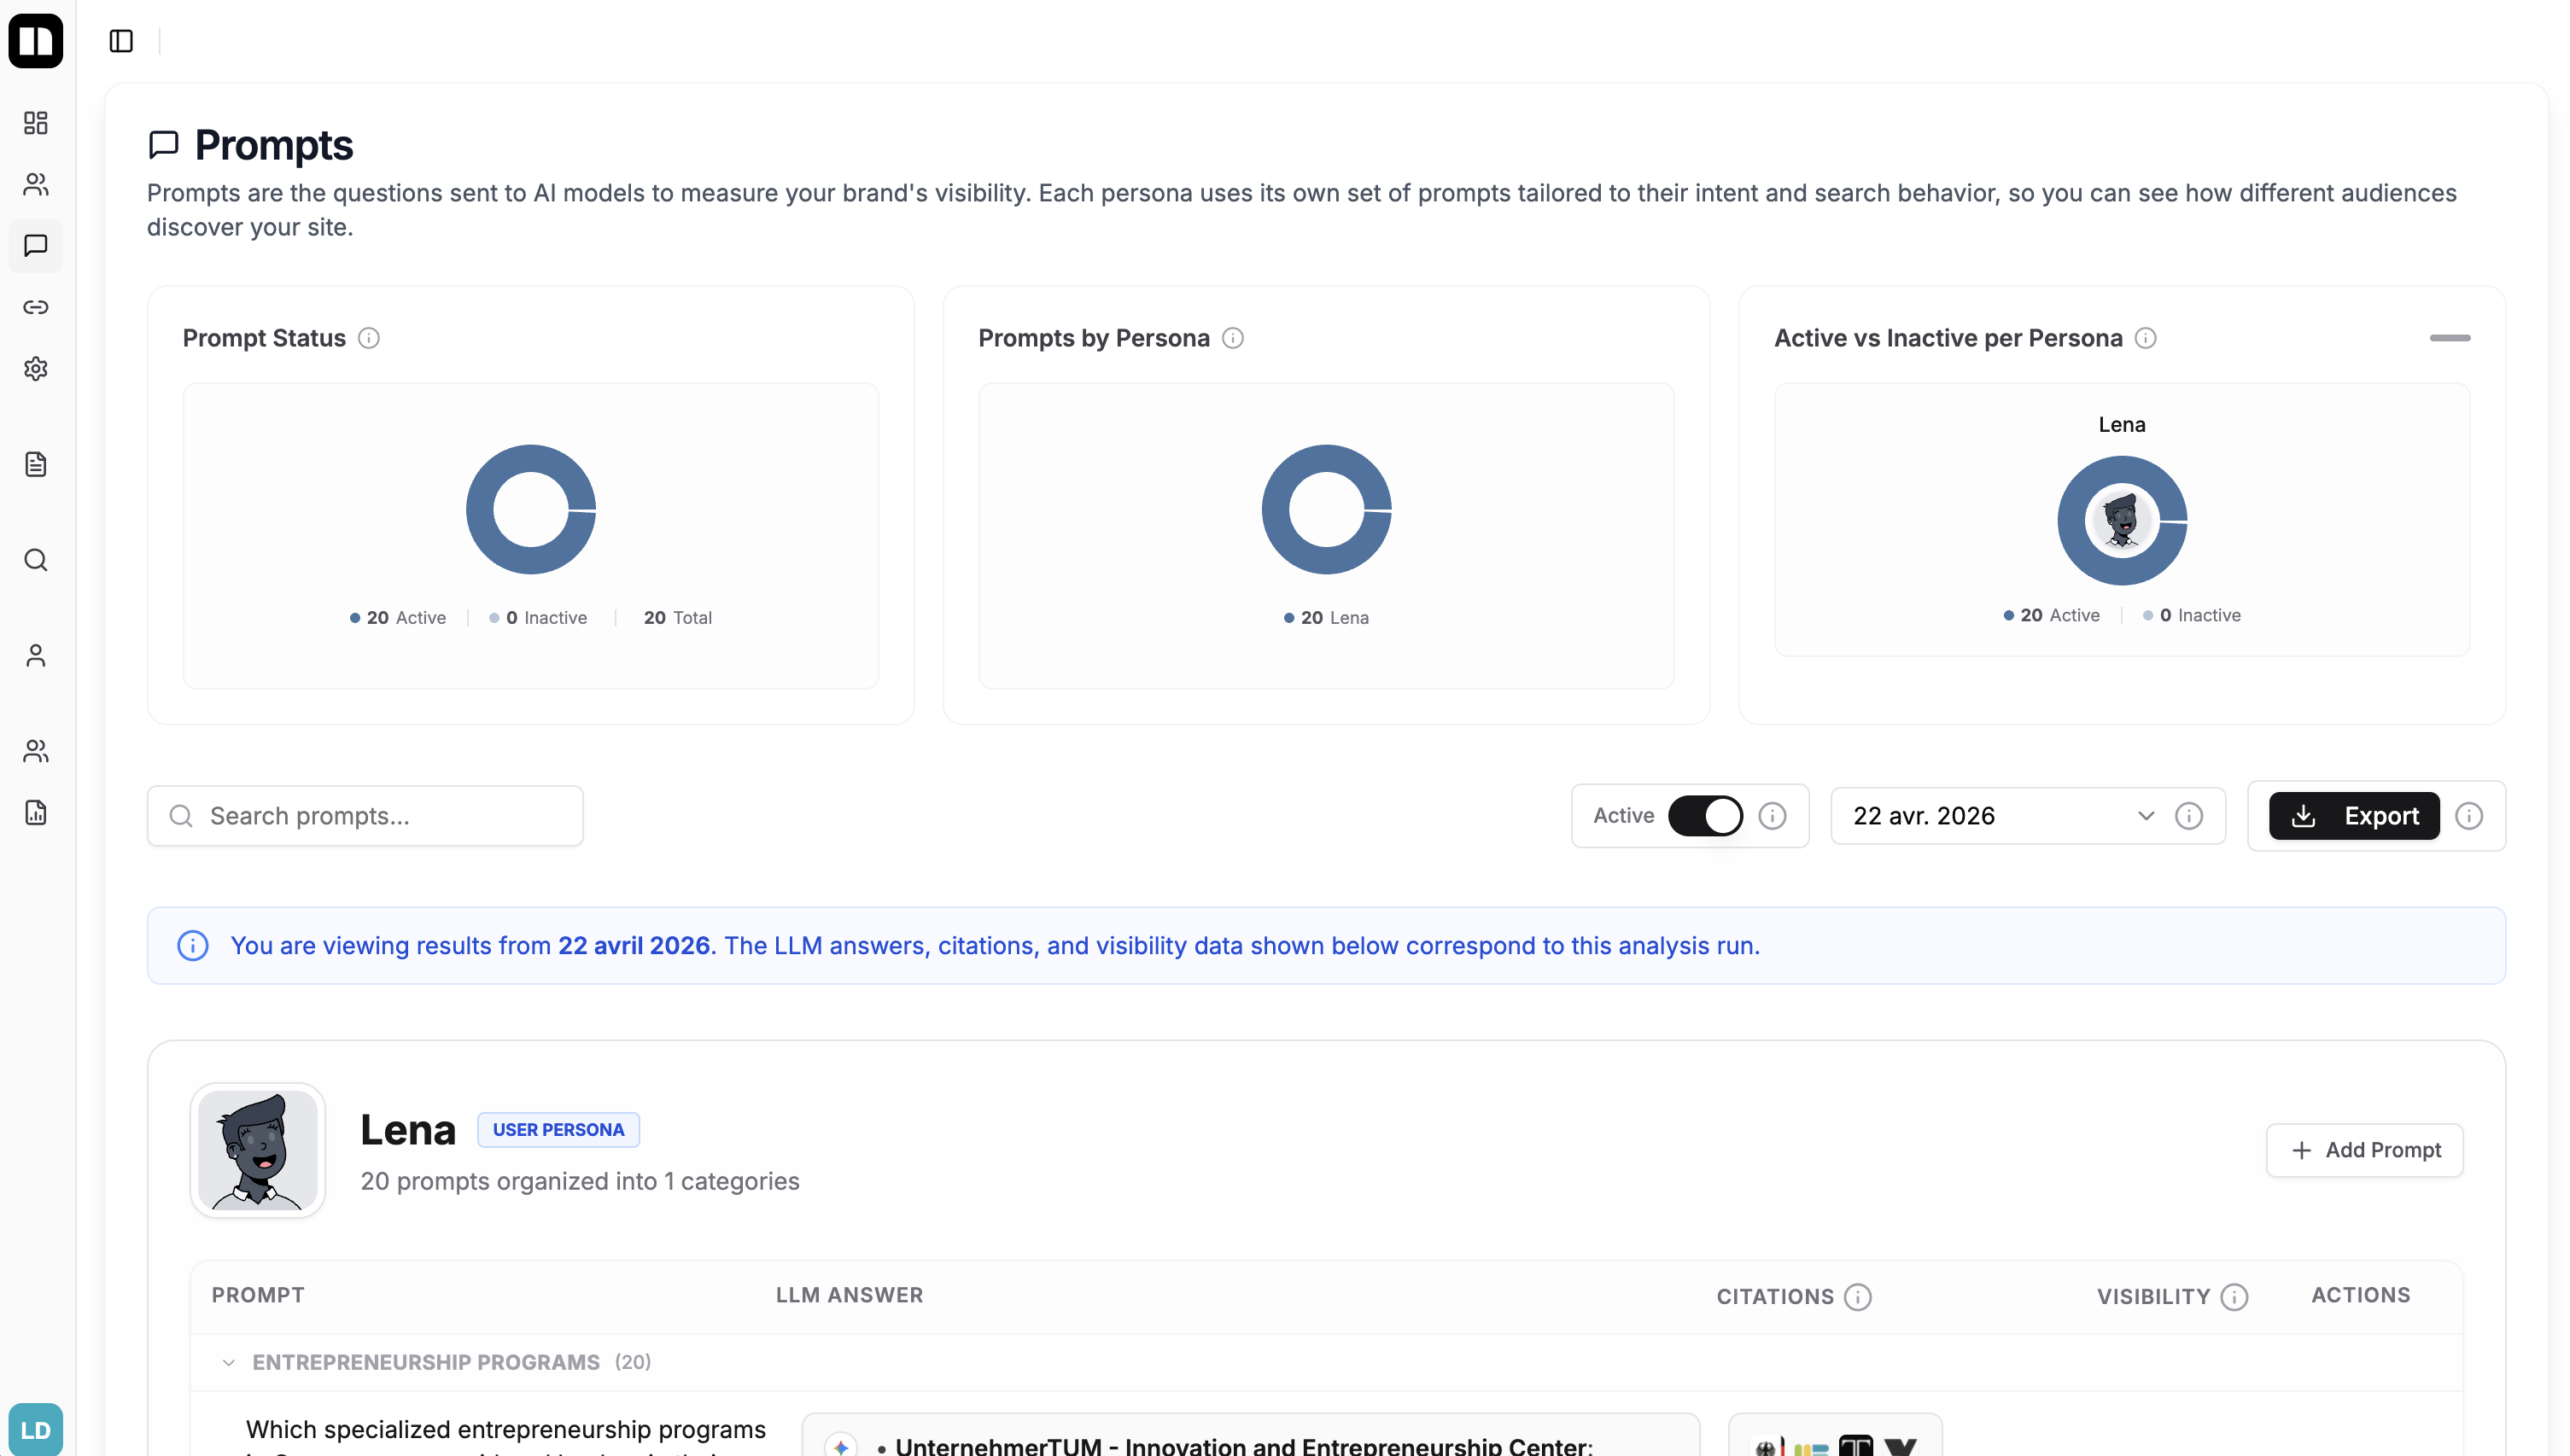This screenshot has height=1456, width=2570.
Task: Click the ACTIONS column header
Action: pos(2361,1295)
